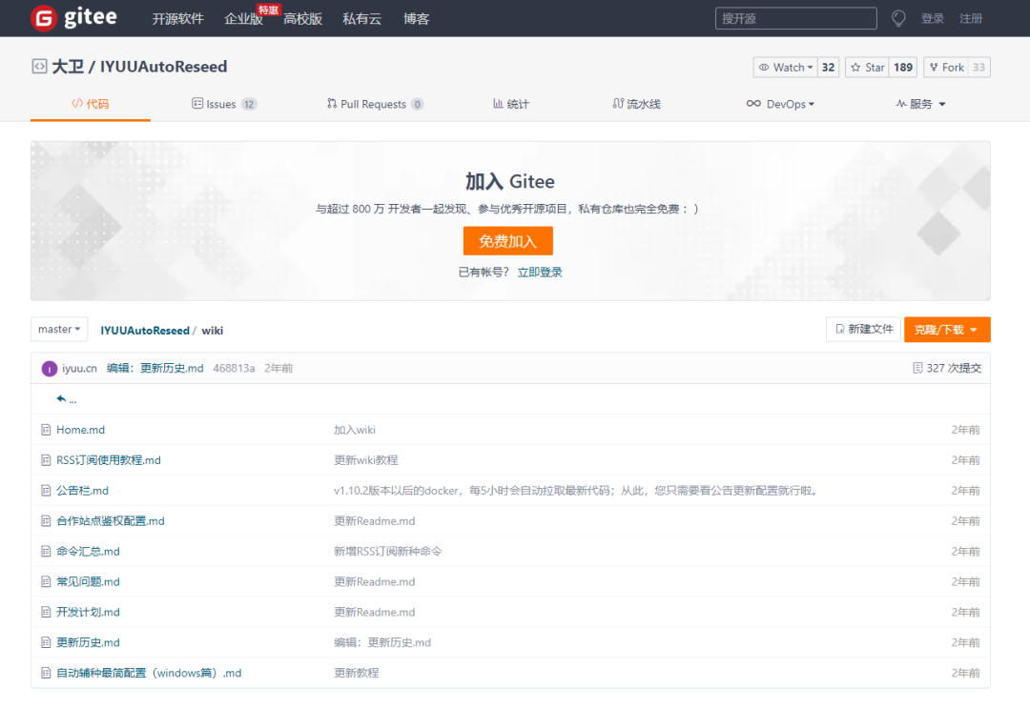
Task: Click the Gitee logo icon
Action: 44,18
